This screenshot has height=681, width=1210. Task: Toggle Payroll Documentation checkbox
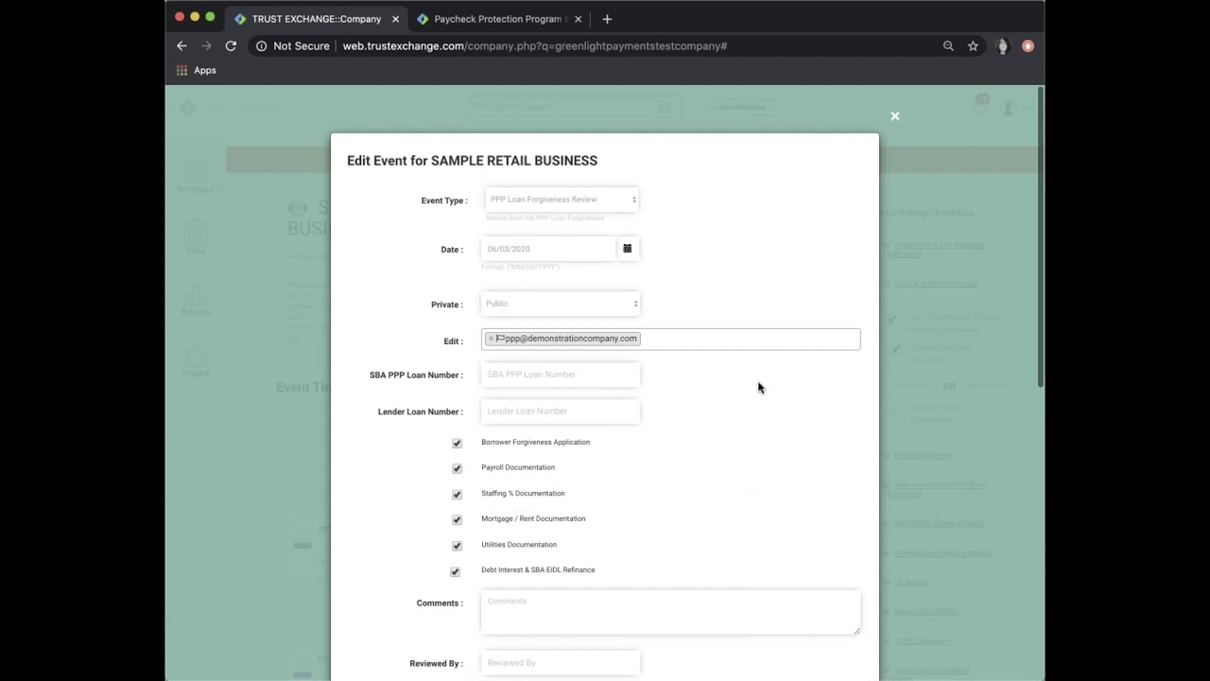point(457,468)
